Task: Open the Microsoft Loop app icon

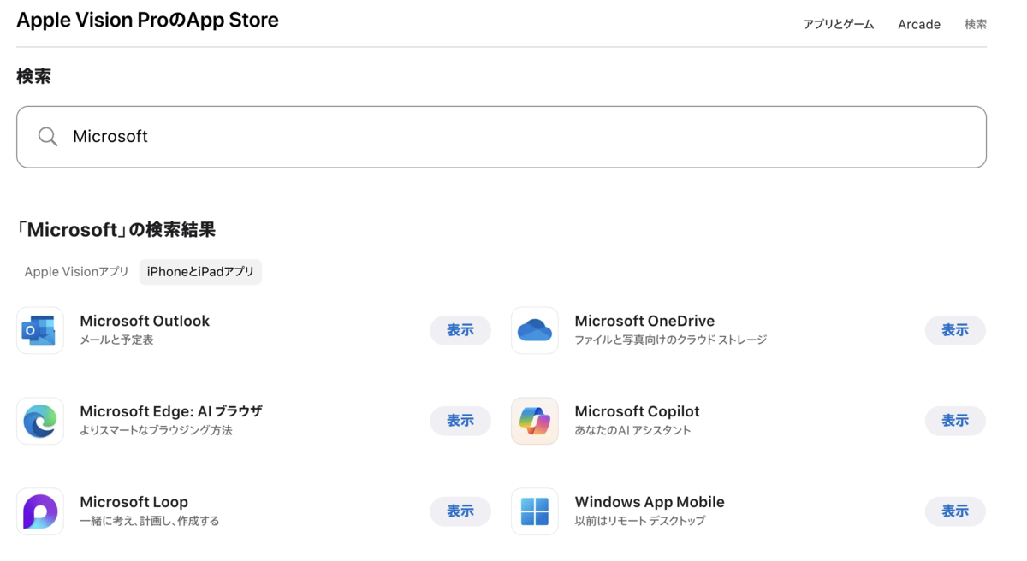Action: coord(40,511)
